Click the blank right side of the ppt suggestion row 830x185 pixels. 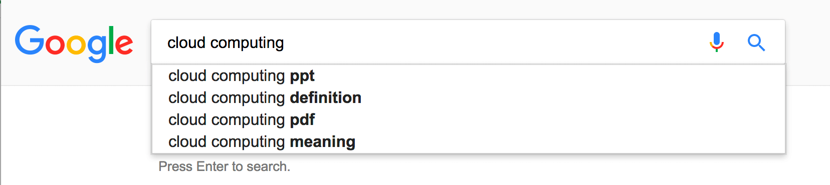click(x=551, y=76)
